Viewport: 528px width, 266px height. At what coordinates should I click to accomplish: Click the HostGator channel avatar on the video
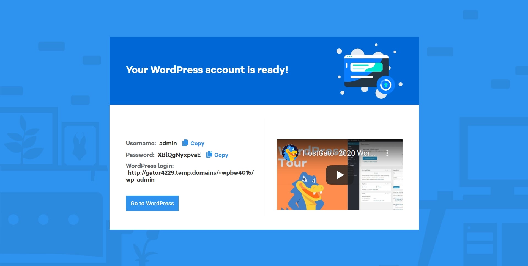click(290, 153)
